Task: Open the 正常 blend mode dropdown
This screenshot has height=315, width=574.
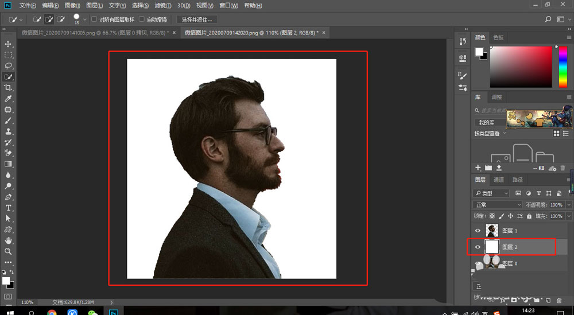Action: coord(497,205)
